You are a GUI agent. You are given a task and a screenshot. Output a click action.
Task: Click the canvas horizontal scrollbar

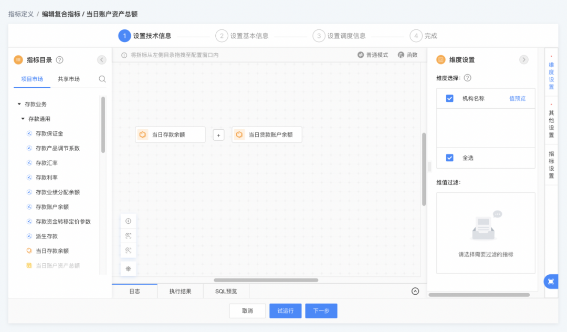pyautogui.click(x=266, y=280)
